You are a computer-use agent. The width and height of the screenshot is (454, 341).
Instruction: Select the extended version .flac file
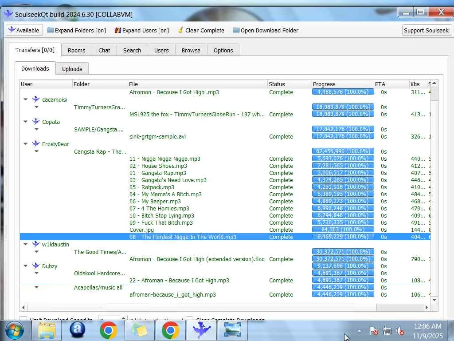point(197,259)
